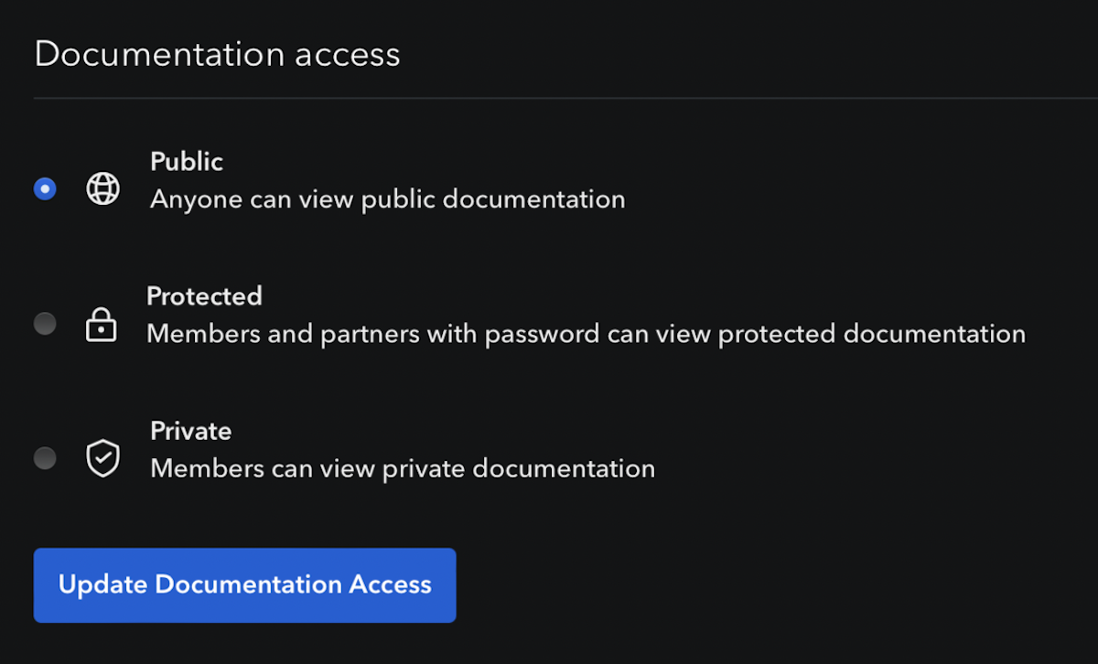Click the Update Documentation Access button
The width and height of the screenshot is (1098, 664).
click(x=244, y=584)
